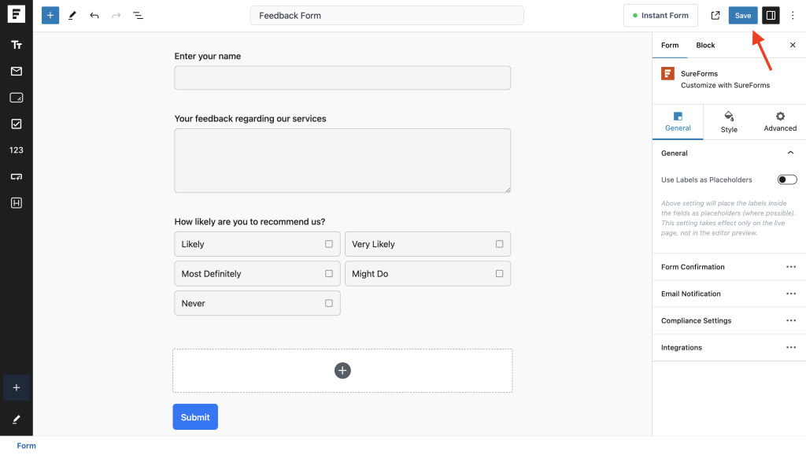
Task: Click the Instant Form button
Action: (x=660, y=15)
